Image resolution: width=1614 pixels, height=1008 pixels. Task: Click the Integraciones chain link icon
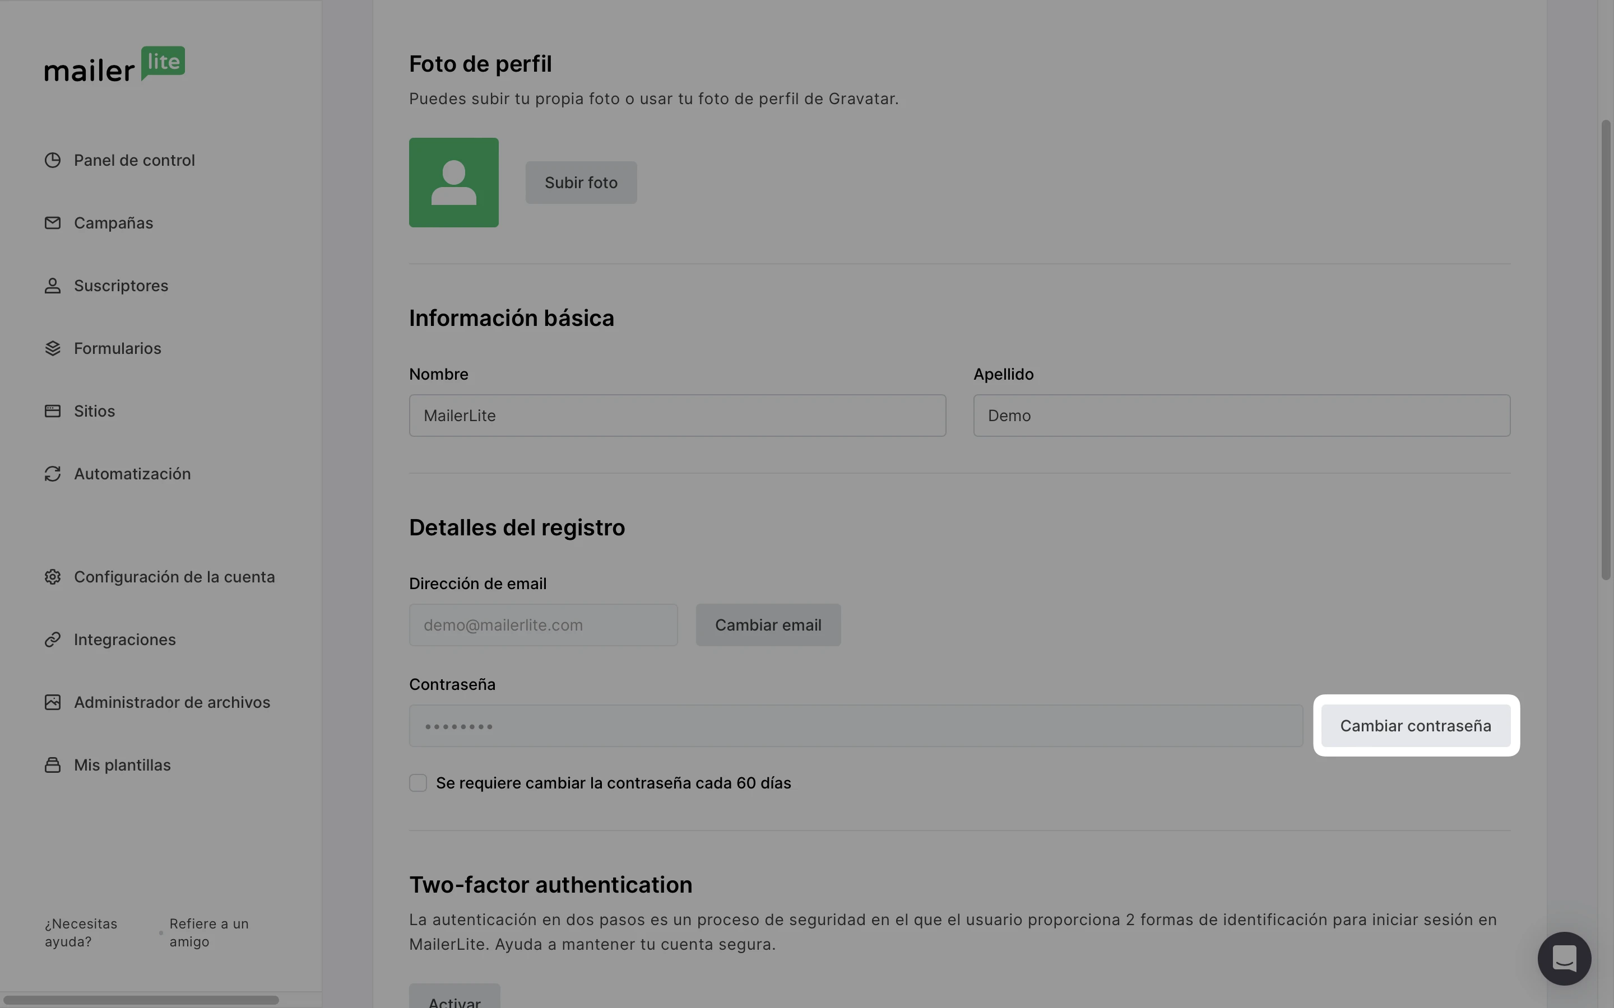click(53, 640)
